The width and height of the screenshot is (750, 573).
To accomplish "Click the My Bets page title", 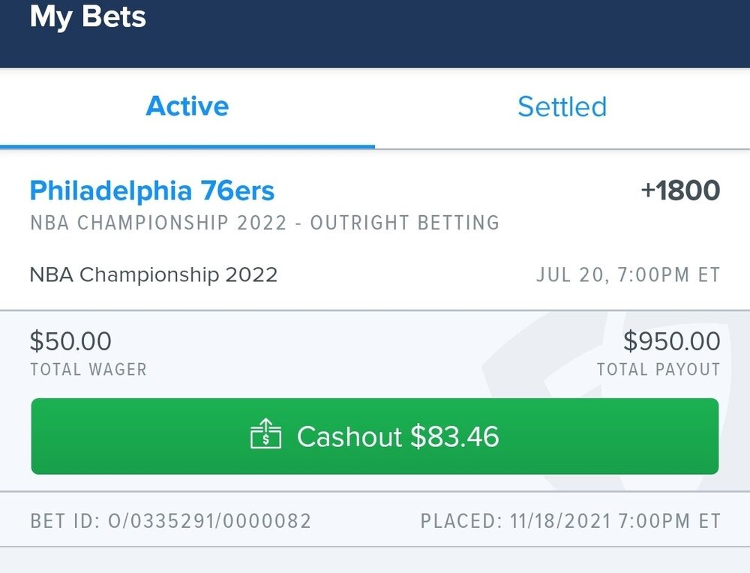I will pyautogui.click(x=88, y=18).
